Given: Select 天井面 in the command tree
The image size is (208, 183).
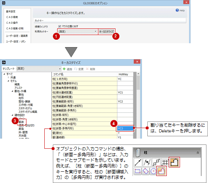Looking at the screenshot, I should click(23, 135).
